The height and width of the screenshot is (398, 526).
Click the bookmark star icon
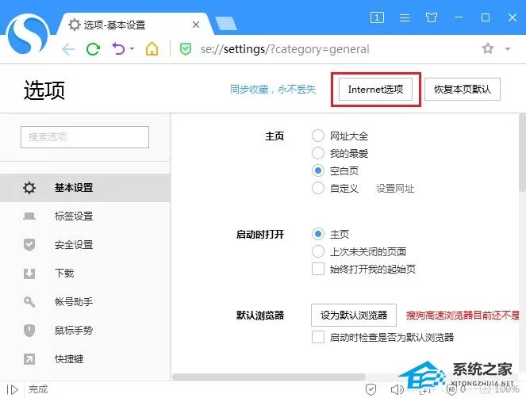(488, 48)
